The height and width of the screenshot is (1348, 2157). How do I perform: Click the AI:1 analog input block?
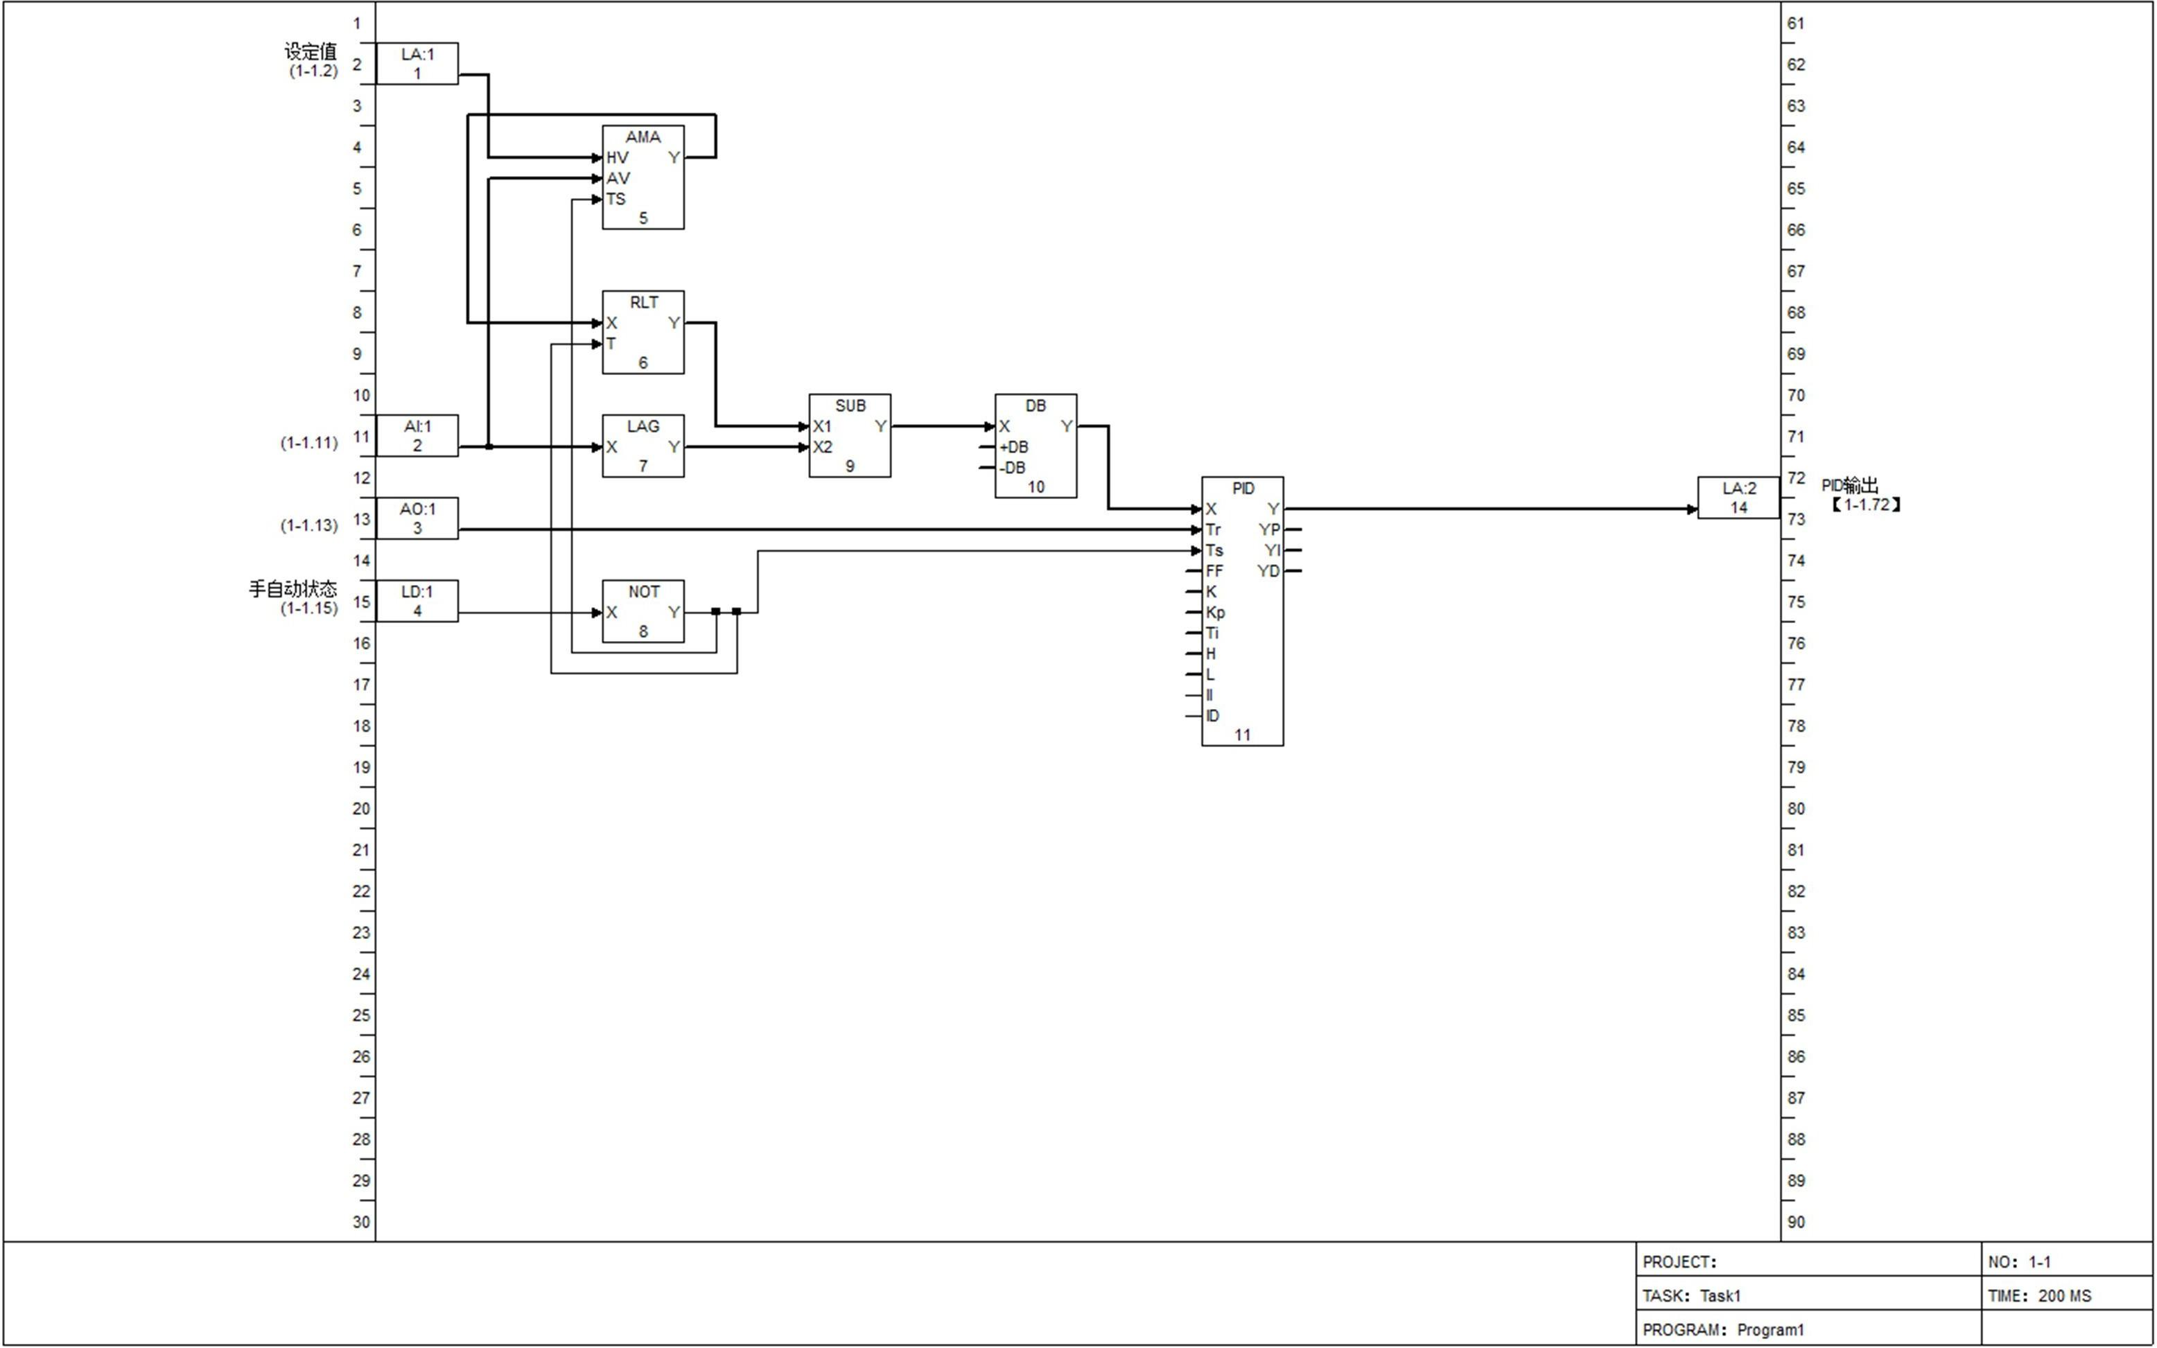(417, 436)
